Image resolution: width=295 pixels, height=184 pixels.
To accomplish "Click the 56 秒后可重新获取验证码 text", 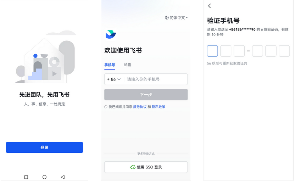I will pos(227,63).
